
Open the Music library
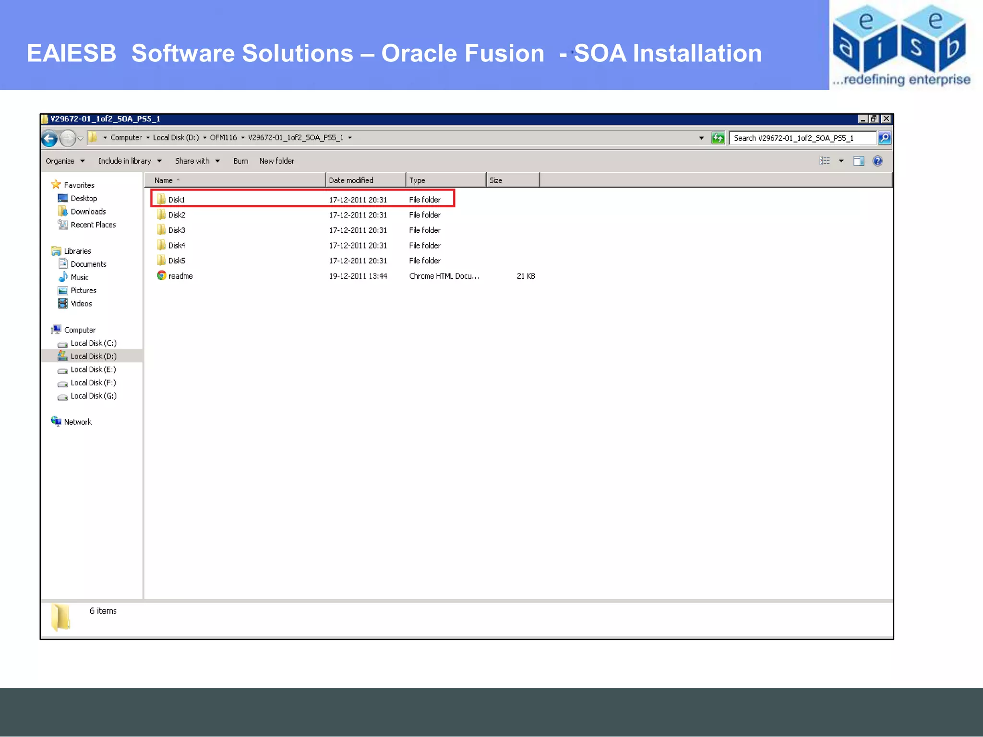[x=79, y=277]
